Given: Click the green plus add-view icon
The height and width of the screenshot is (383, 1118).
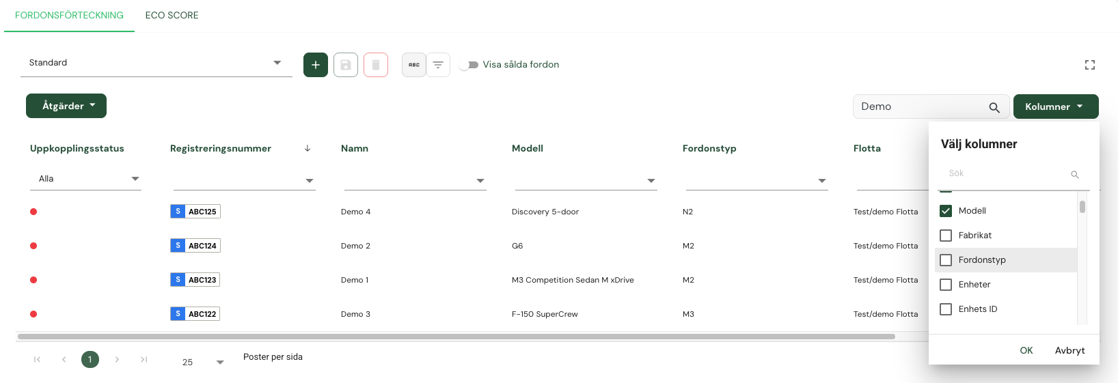Looking at the screenshot, I should [x=316, y=65].
